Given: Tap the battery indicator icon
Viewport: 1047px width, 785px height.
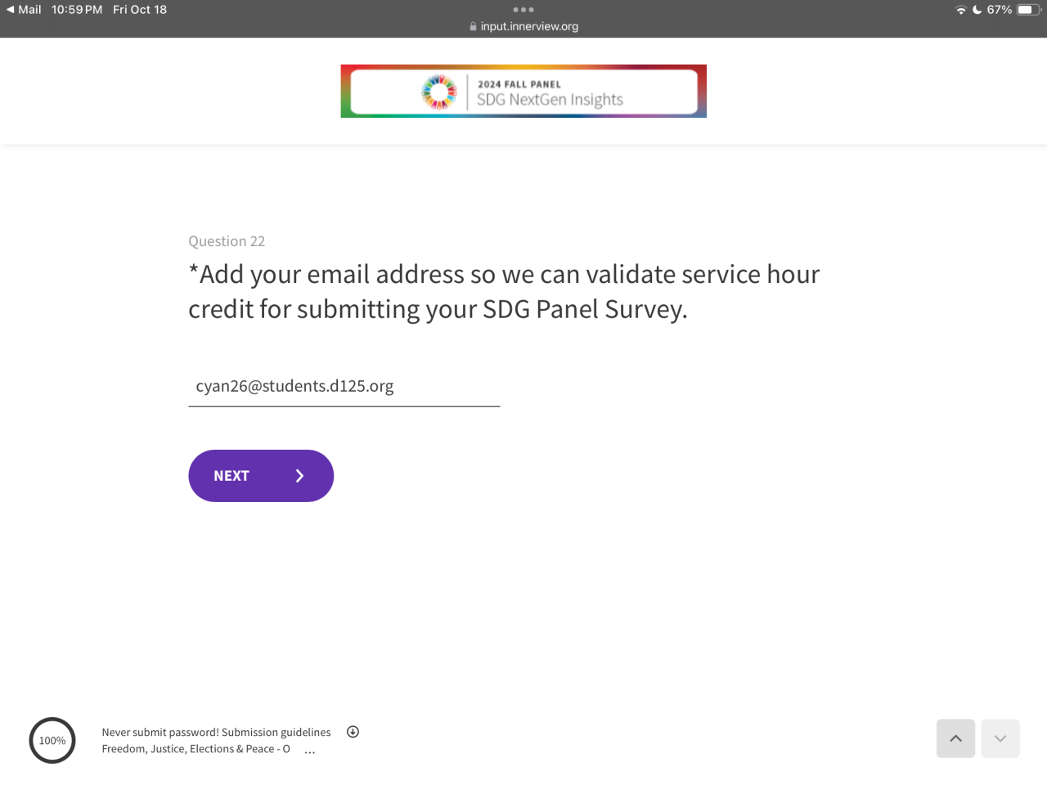Looking at the screenshot, I should click(1029, 10).
